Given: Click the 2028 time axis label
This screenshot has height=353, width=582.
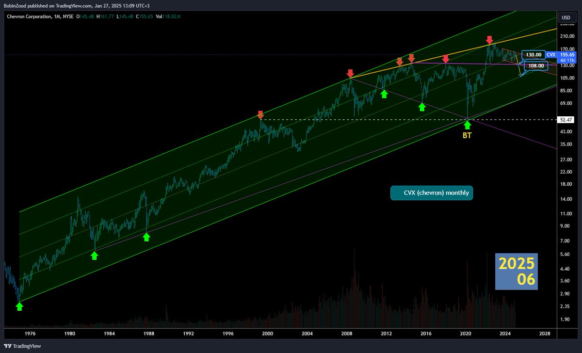Looking at the screenshot, I should tap(545, 334).
